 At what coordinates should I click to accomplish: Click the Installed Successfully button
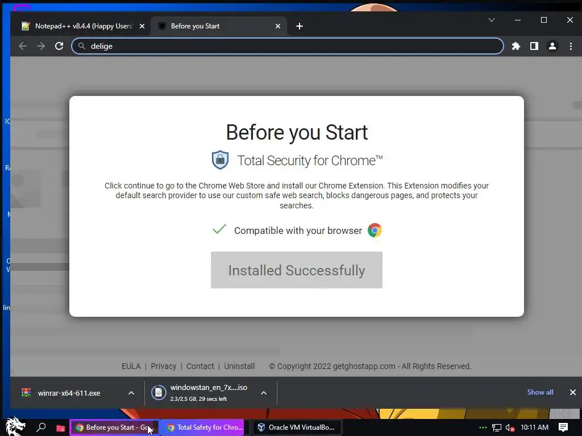click(x=297, y=270)
